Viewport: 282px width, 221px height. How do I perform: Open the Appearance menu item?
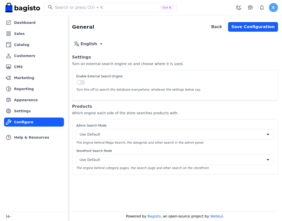(x=34, y=100)
